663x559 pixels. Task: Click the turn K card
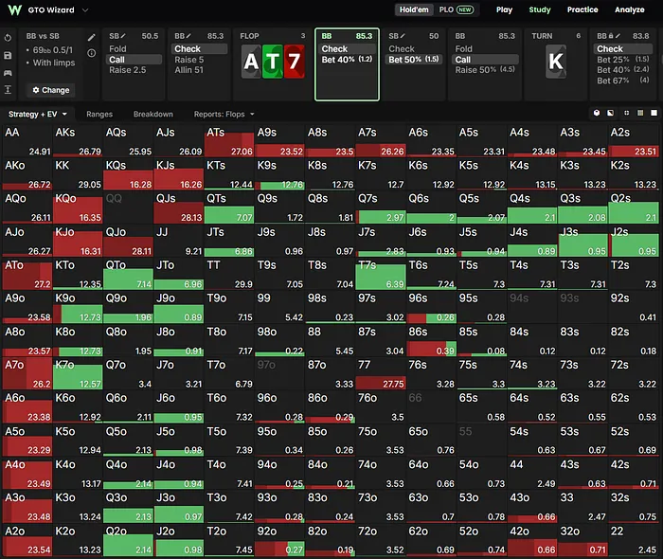556,62
